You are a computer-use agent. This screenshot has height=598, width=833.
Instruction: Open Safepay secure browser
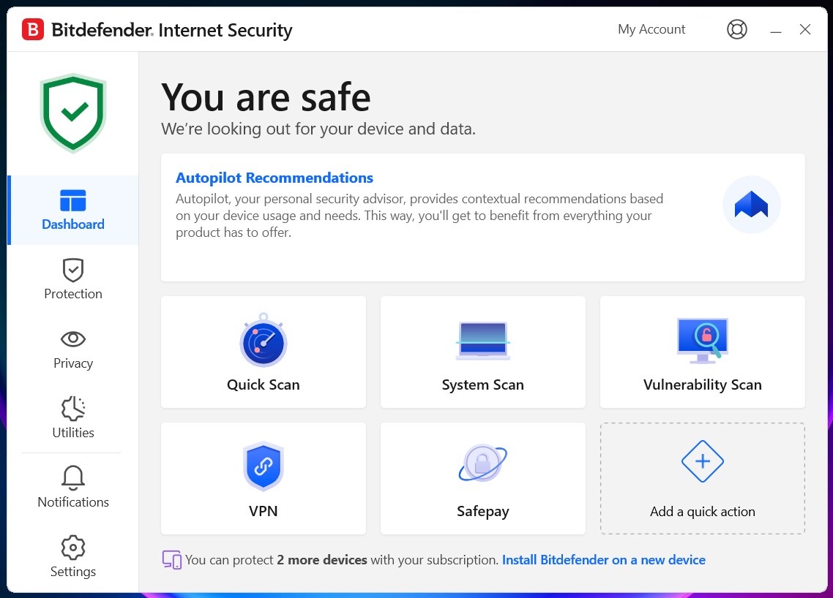coord(483,479)
